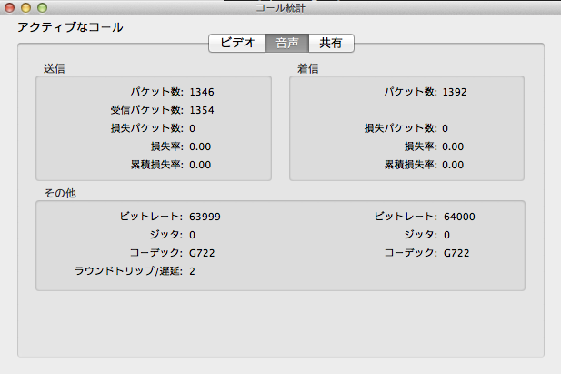Zoom the window using green button
The image size is (561, 374).
(41, 7)
